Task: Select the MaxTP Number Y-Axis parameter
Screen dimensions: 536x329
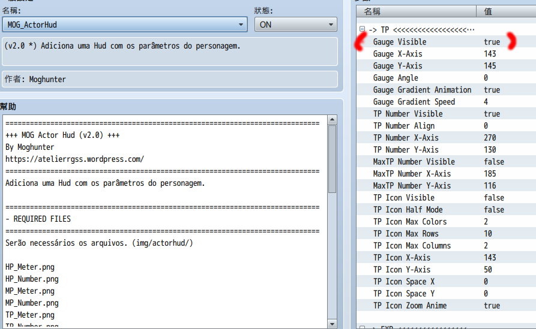Action: point(446,186)
